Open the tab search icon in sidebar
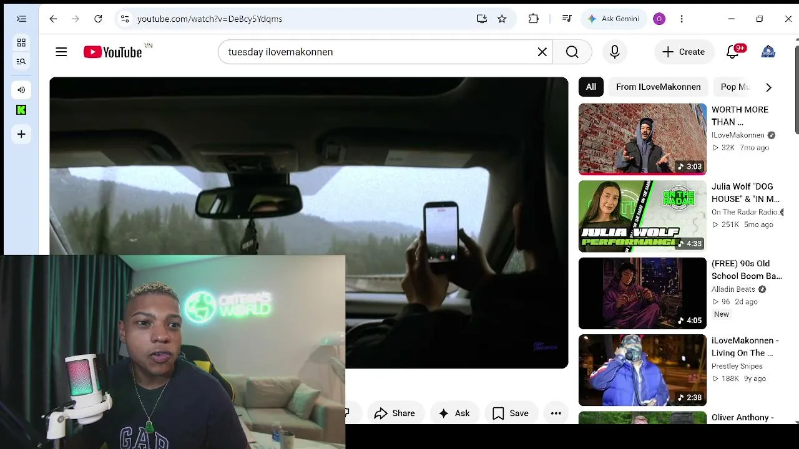 click(x=21, y=61)
